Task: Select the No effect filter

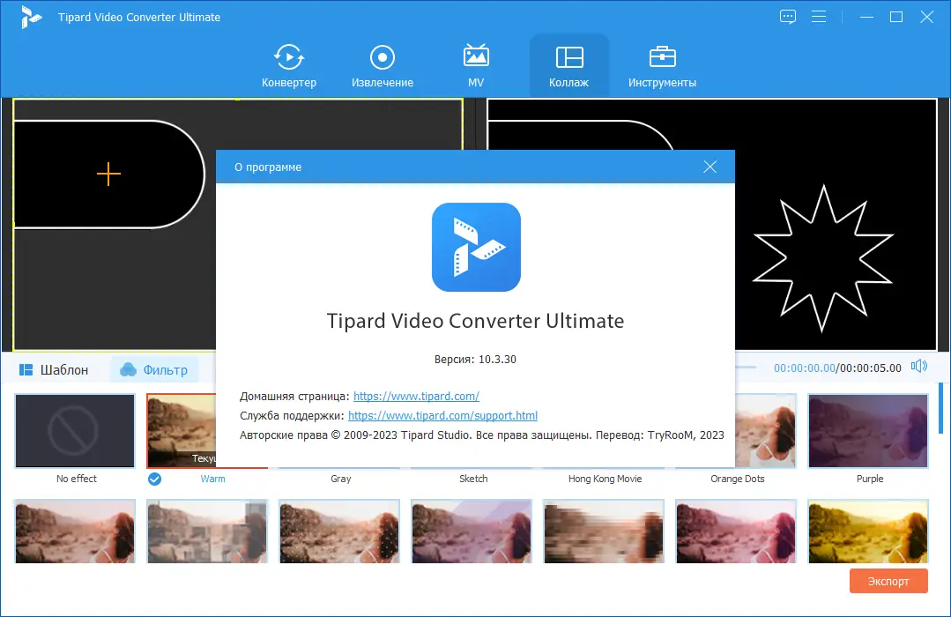Action: point(74,431)
